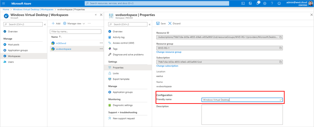Click into the Description text area
Viewport: 314px width, 127px height.
(x=242, y=114)
